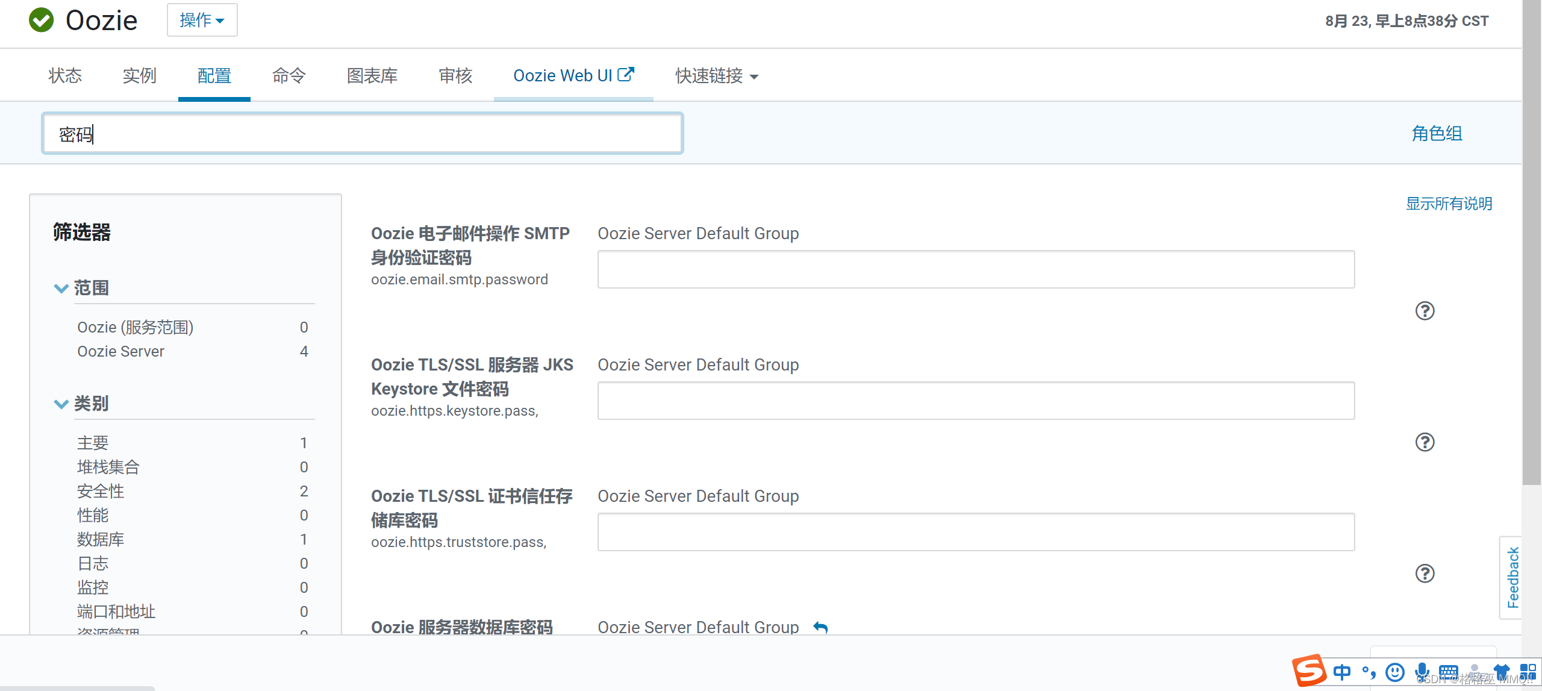Screen dimensions: 1542x691
Task: Open the Oozie Web UI link
Action: tap(563, 76)
